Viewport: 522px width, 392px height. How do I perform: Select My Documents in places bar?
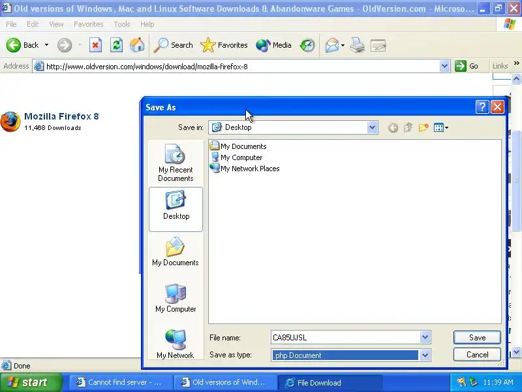pyautogui.click(x=176, y=252)
